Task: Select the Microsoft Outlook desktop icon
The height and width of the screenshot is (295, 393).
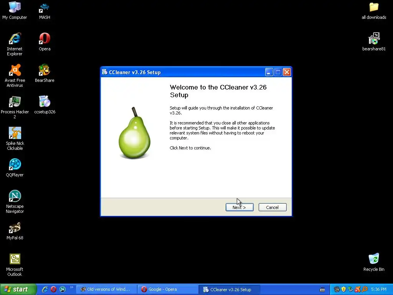Action: point(15,265)
